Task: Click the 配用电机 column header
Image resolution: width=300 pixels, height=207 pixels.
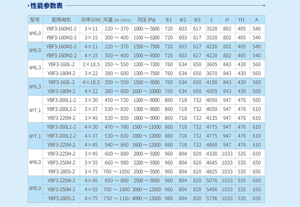Action: (61, 19)
